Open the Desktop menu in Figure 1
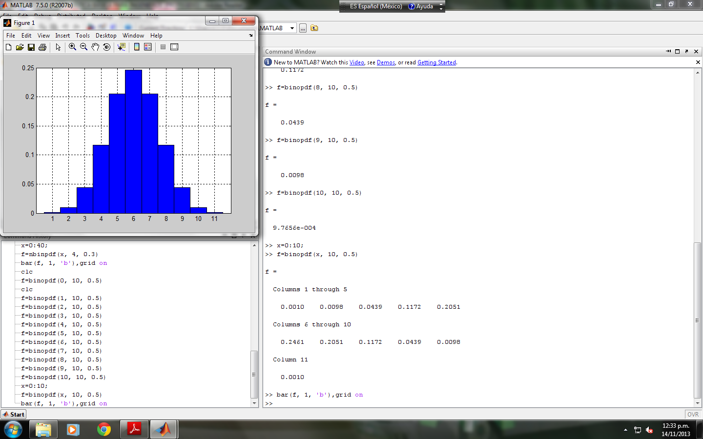703x439 pixels. [106, 36]
